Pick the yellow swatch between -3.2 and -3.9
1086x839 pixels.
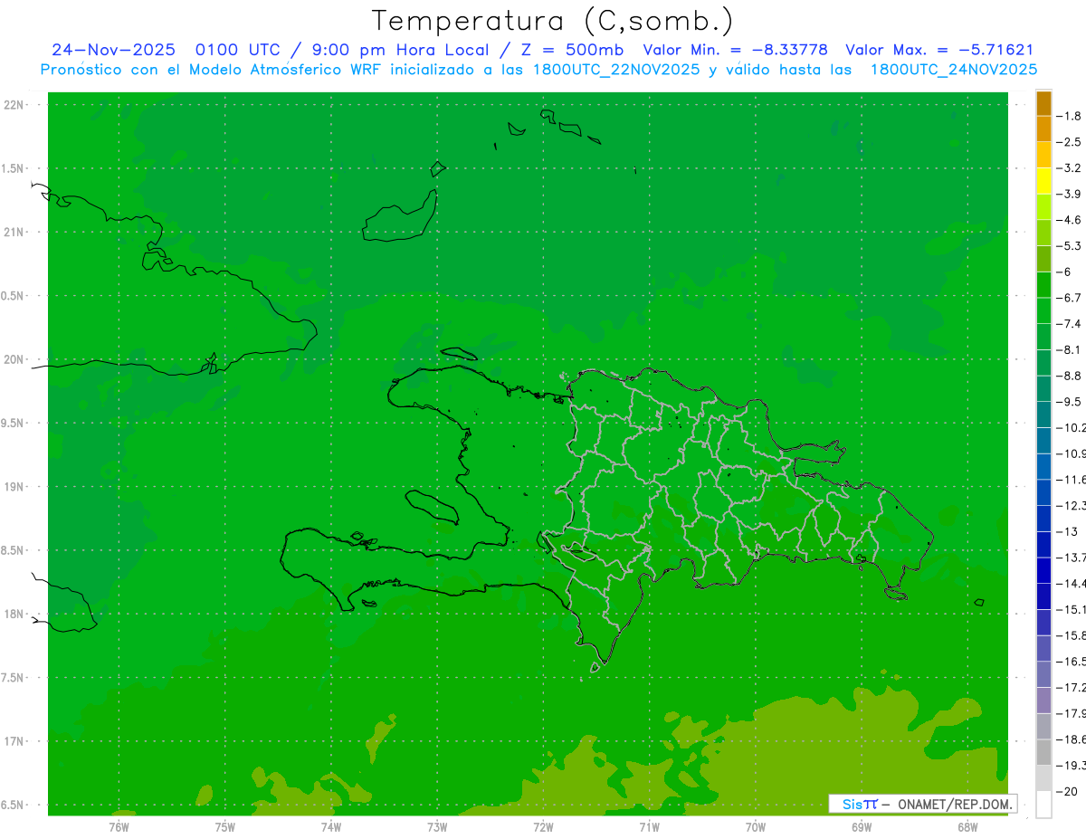1043,181
